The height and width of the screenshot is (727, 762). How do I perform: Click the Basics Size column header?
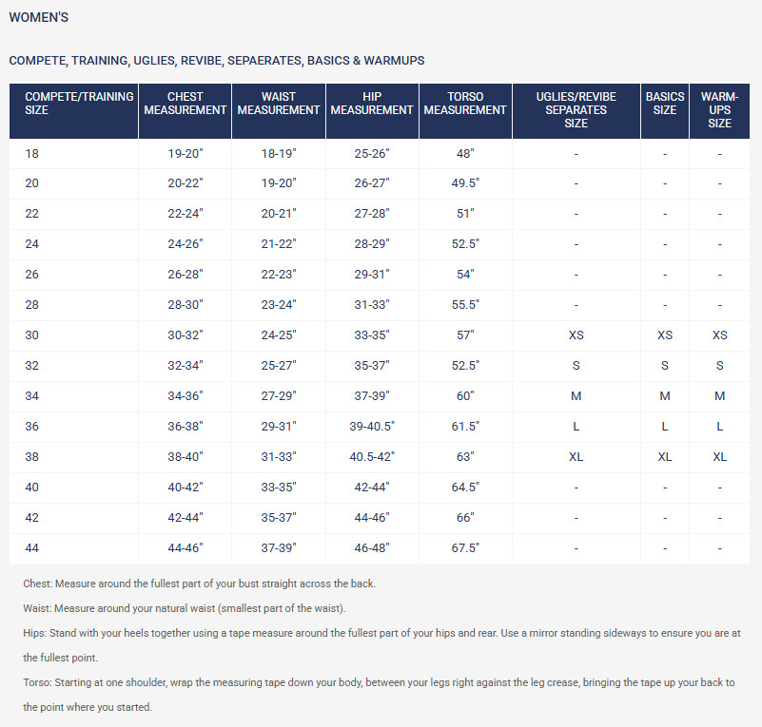coord(665,110)
